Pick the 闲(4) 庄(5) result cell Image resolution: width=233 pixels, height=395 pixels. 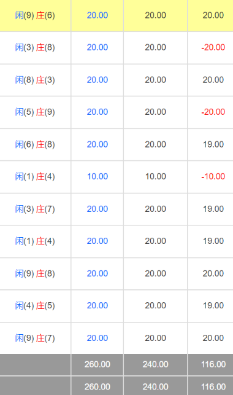[35, 305]
